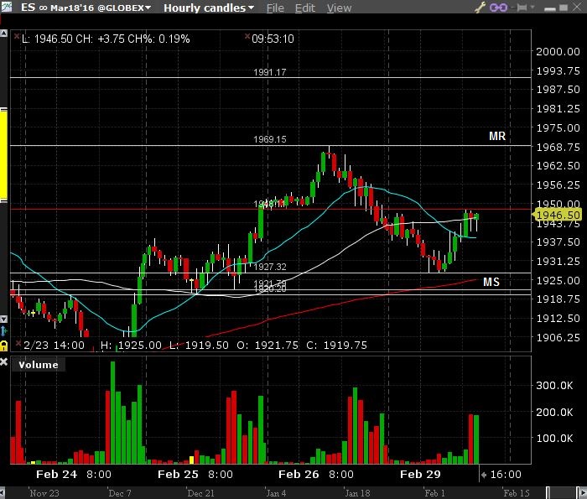Click the 16:00 time marker arrow
This screenshot has width=587, height=499.
tap(482, 475)
